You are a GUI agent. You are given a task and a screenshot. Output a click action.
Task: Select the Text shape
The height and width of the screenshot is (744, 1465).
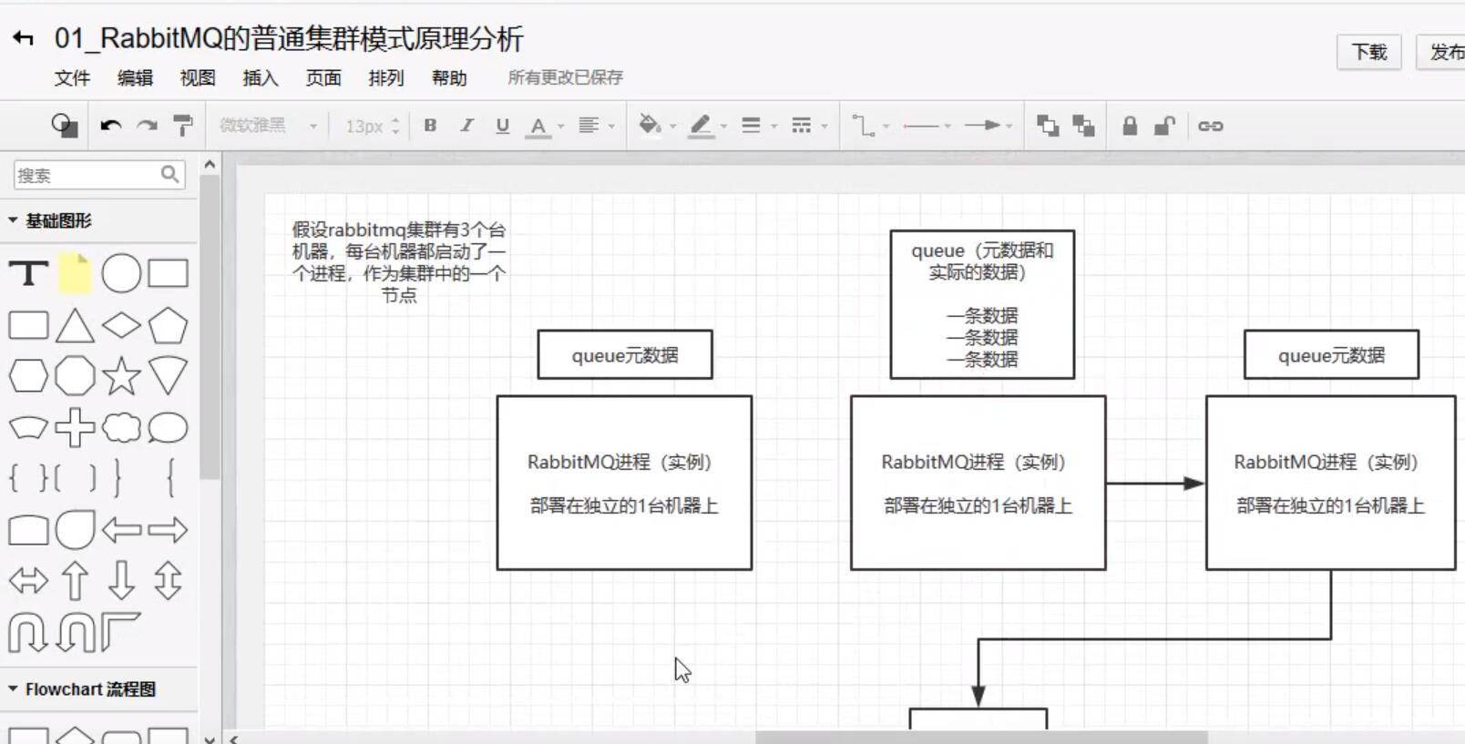[x=28, y=273]
